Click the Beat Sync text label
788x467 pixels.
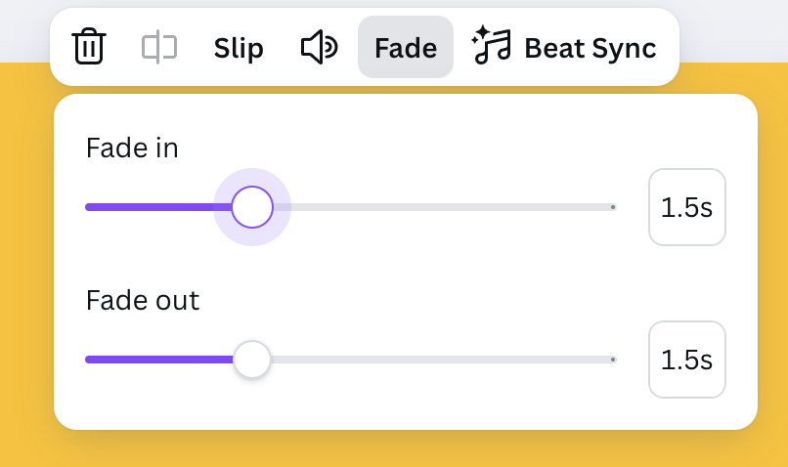click(590, 48)
